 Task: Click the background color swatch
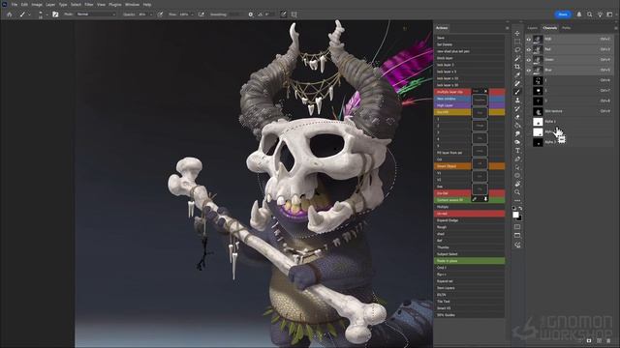pos(519,218)
